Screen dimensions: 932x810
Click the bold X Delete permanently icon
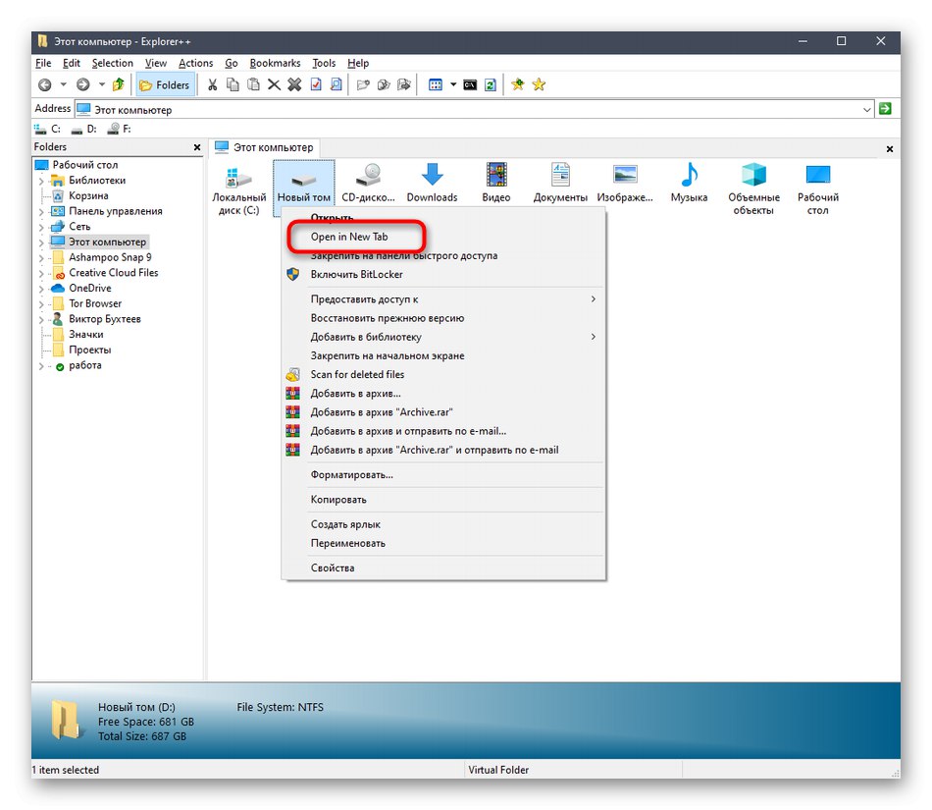294,85
